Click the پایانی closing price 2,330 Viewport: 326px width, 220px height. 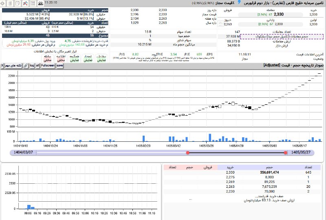[x=279, y=24]
